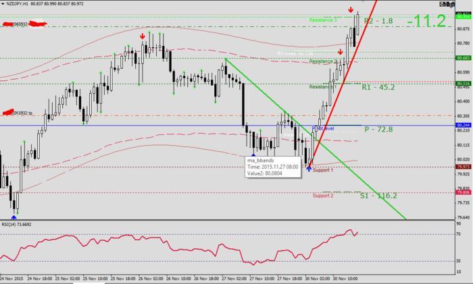Viewport: 473px width, 284px height.
Task: Click the '26 Nov 18:00' time label
Action: point(206,279)
